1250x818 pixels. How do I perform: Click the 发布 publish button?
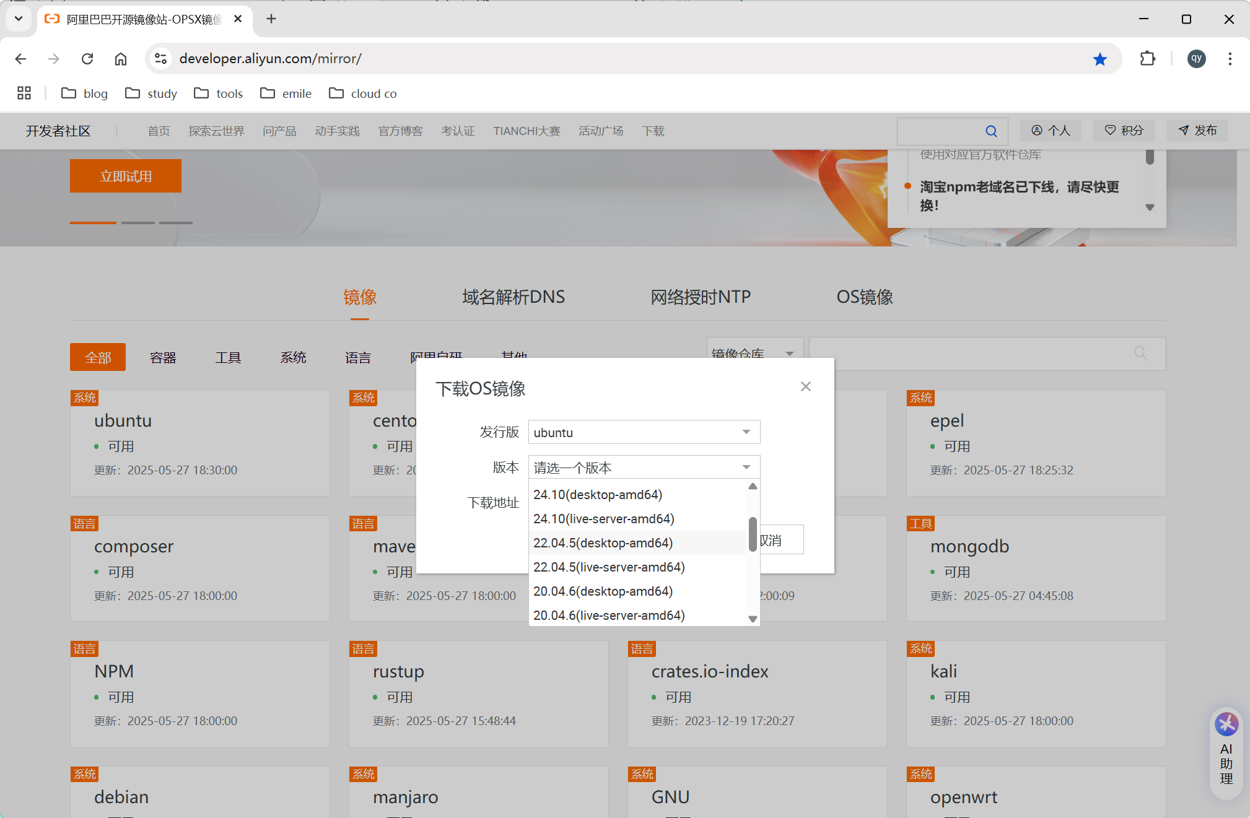(1197, 131)
